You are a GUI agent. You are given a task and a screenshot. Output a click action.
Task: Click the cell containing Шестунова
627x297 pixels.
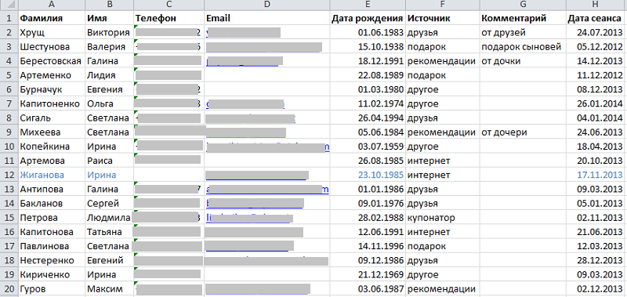point(52,46)
